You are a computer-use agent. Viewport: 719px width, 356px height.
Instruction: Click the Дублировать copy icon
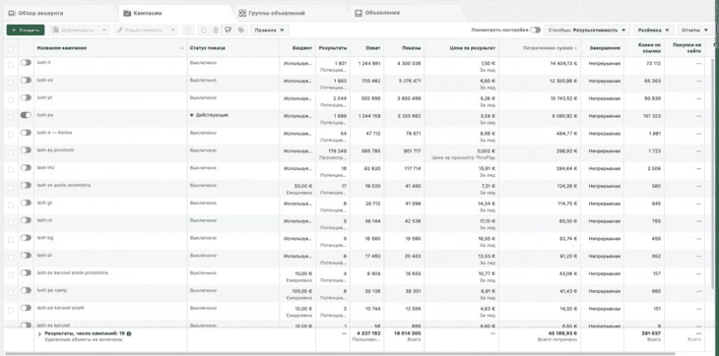[55, 30]
